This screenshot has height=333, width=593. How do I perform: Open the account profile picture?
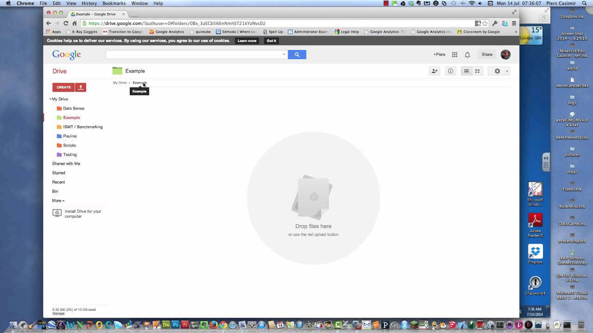coord(505,55)
